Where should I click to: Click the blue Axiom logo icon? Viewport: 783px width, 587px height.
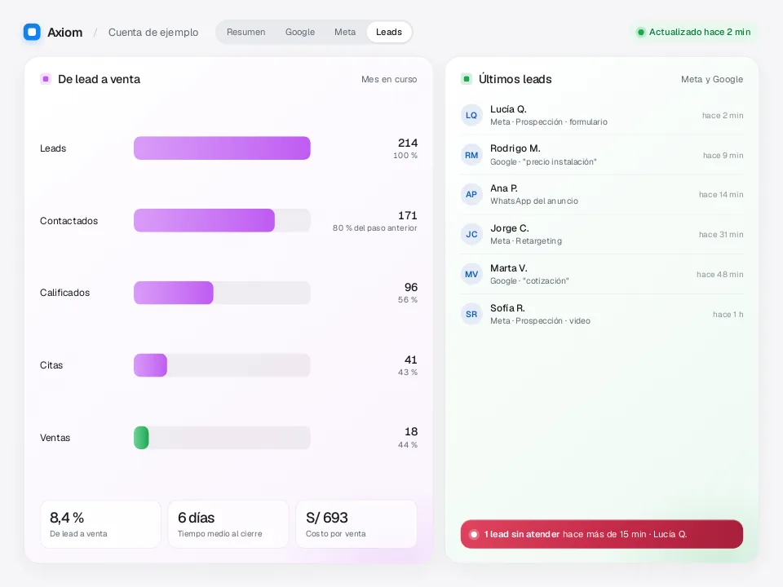[x=32, y=32]
